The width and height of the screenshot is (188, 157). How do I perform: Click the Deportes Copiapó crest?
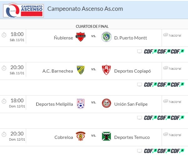[x=106, y=70]
